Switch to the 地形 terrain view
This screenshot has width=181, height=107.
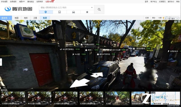coord(26,18)
